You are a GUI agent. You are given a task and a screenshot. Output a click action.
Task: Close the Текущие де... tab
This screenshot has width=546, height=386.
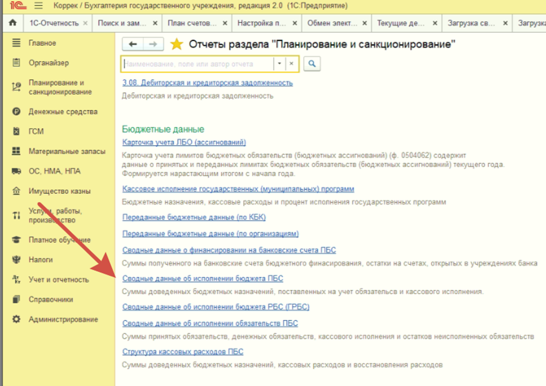point(435,23)
